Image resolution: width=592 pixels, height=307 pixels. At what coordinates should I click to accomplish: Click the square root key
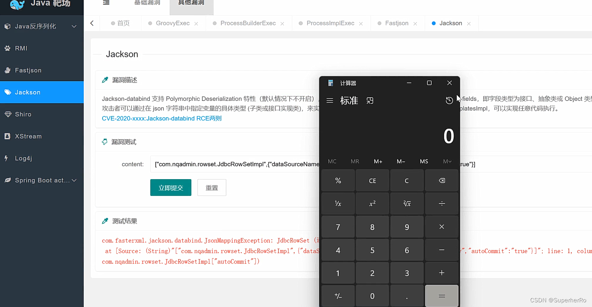coord(407,204)
